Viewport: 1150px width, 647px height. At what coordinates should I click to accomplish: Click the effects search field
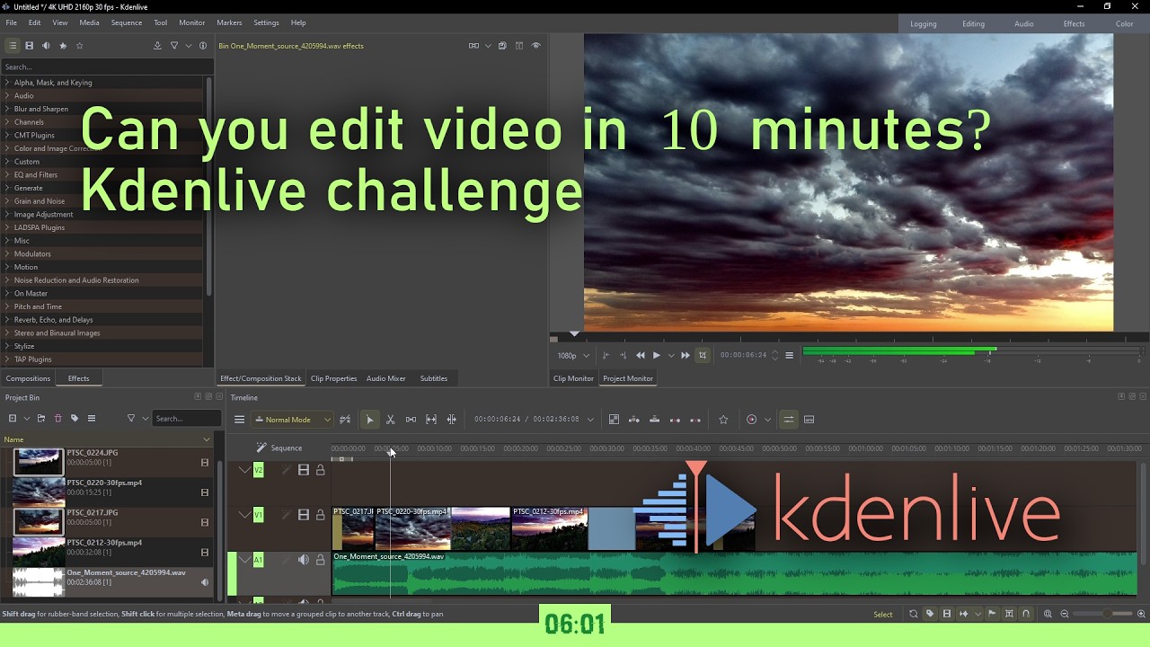[x=107, y=66]
